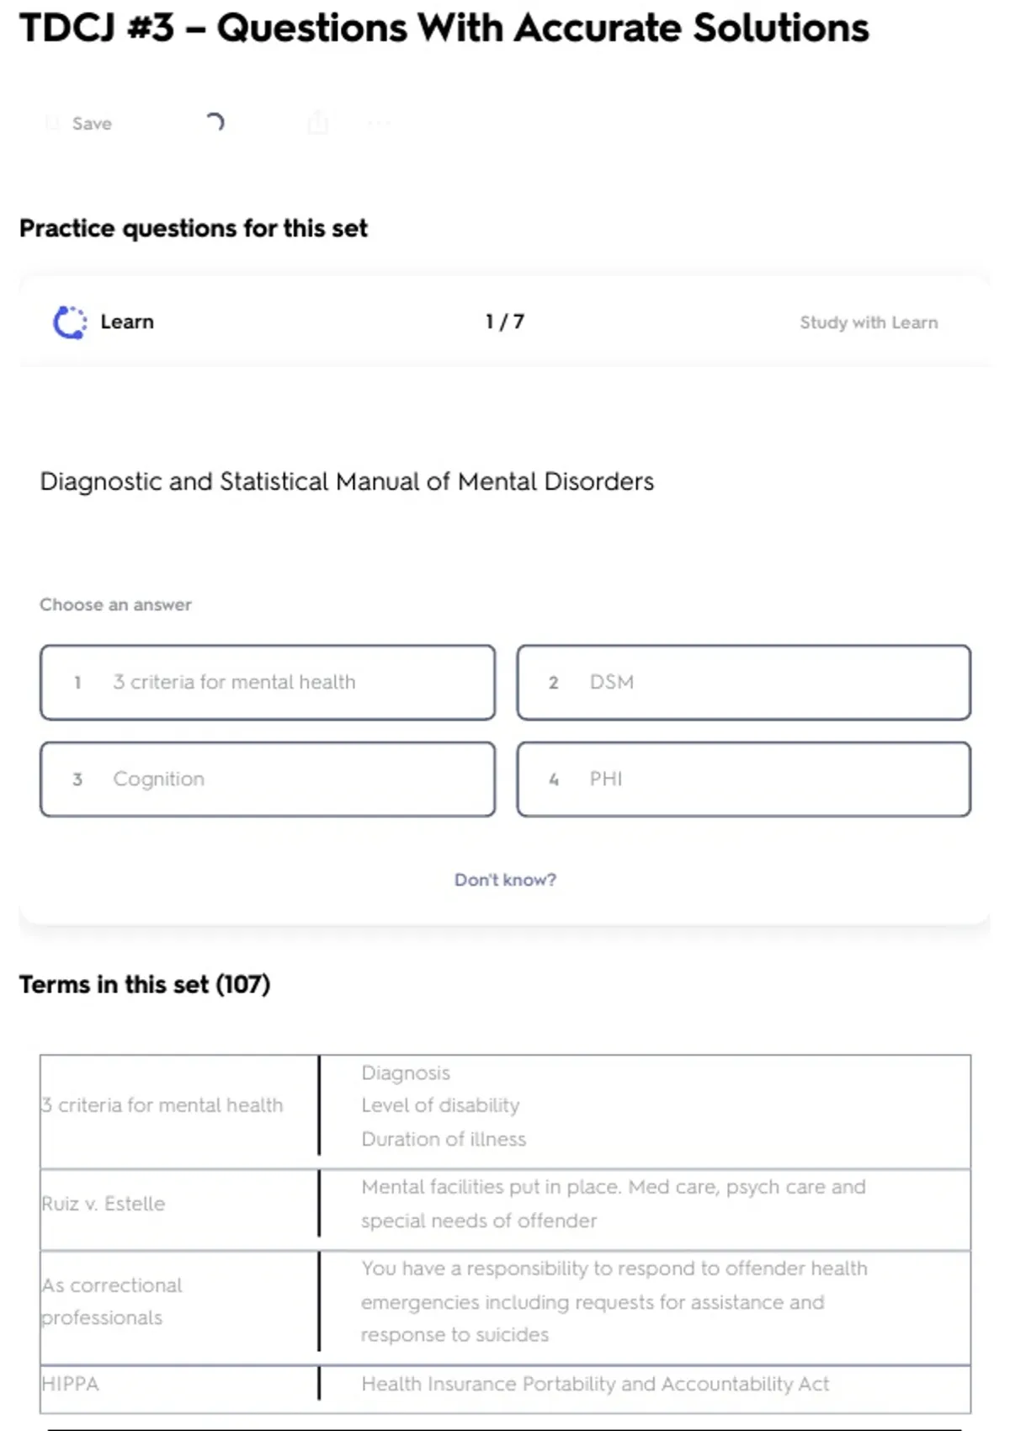Click the HIPPA term row

pyautogui.click(x=71, y=1384)
